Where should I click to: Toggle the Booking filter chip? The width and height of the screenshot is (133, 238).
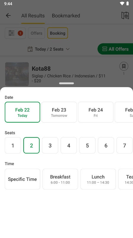[57, 33]
